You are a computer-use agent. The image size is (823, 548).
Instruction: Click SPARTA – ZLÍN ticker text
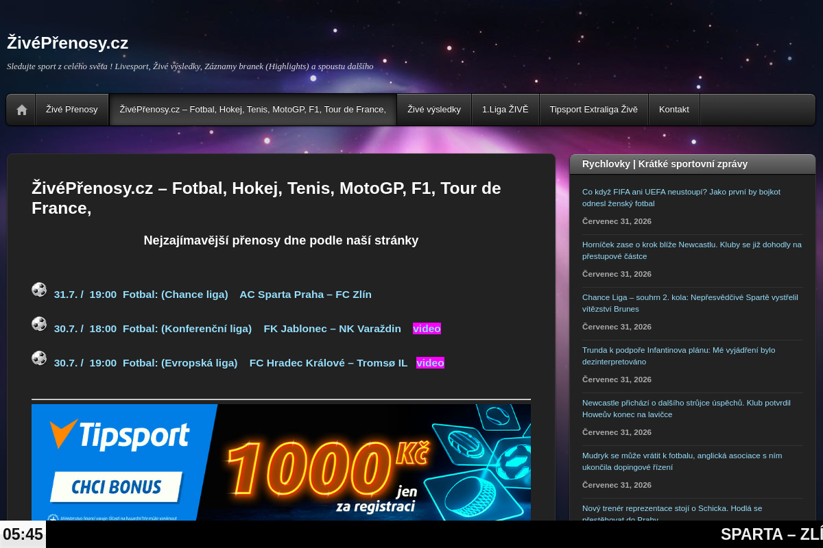tap(772, 534)
